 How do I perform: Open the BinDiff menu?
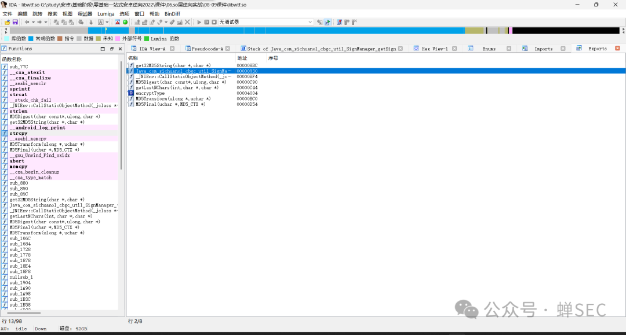[173, 14]
